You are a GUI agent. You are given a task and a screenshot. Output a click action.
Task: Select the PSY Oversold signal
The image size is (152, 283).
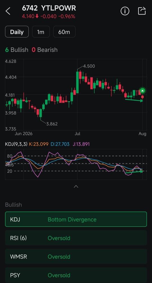pos(76,275)
